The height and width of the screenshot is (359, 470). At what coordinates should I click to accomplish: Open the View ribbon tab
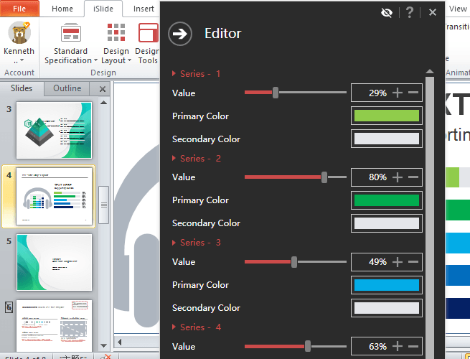tap(458, 9)
